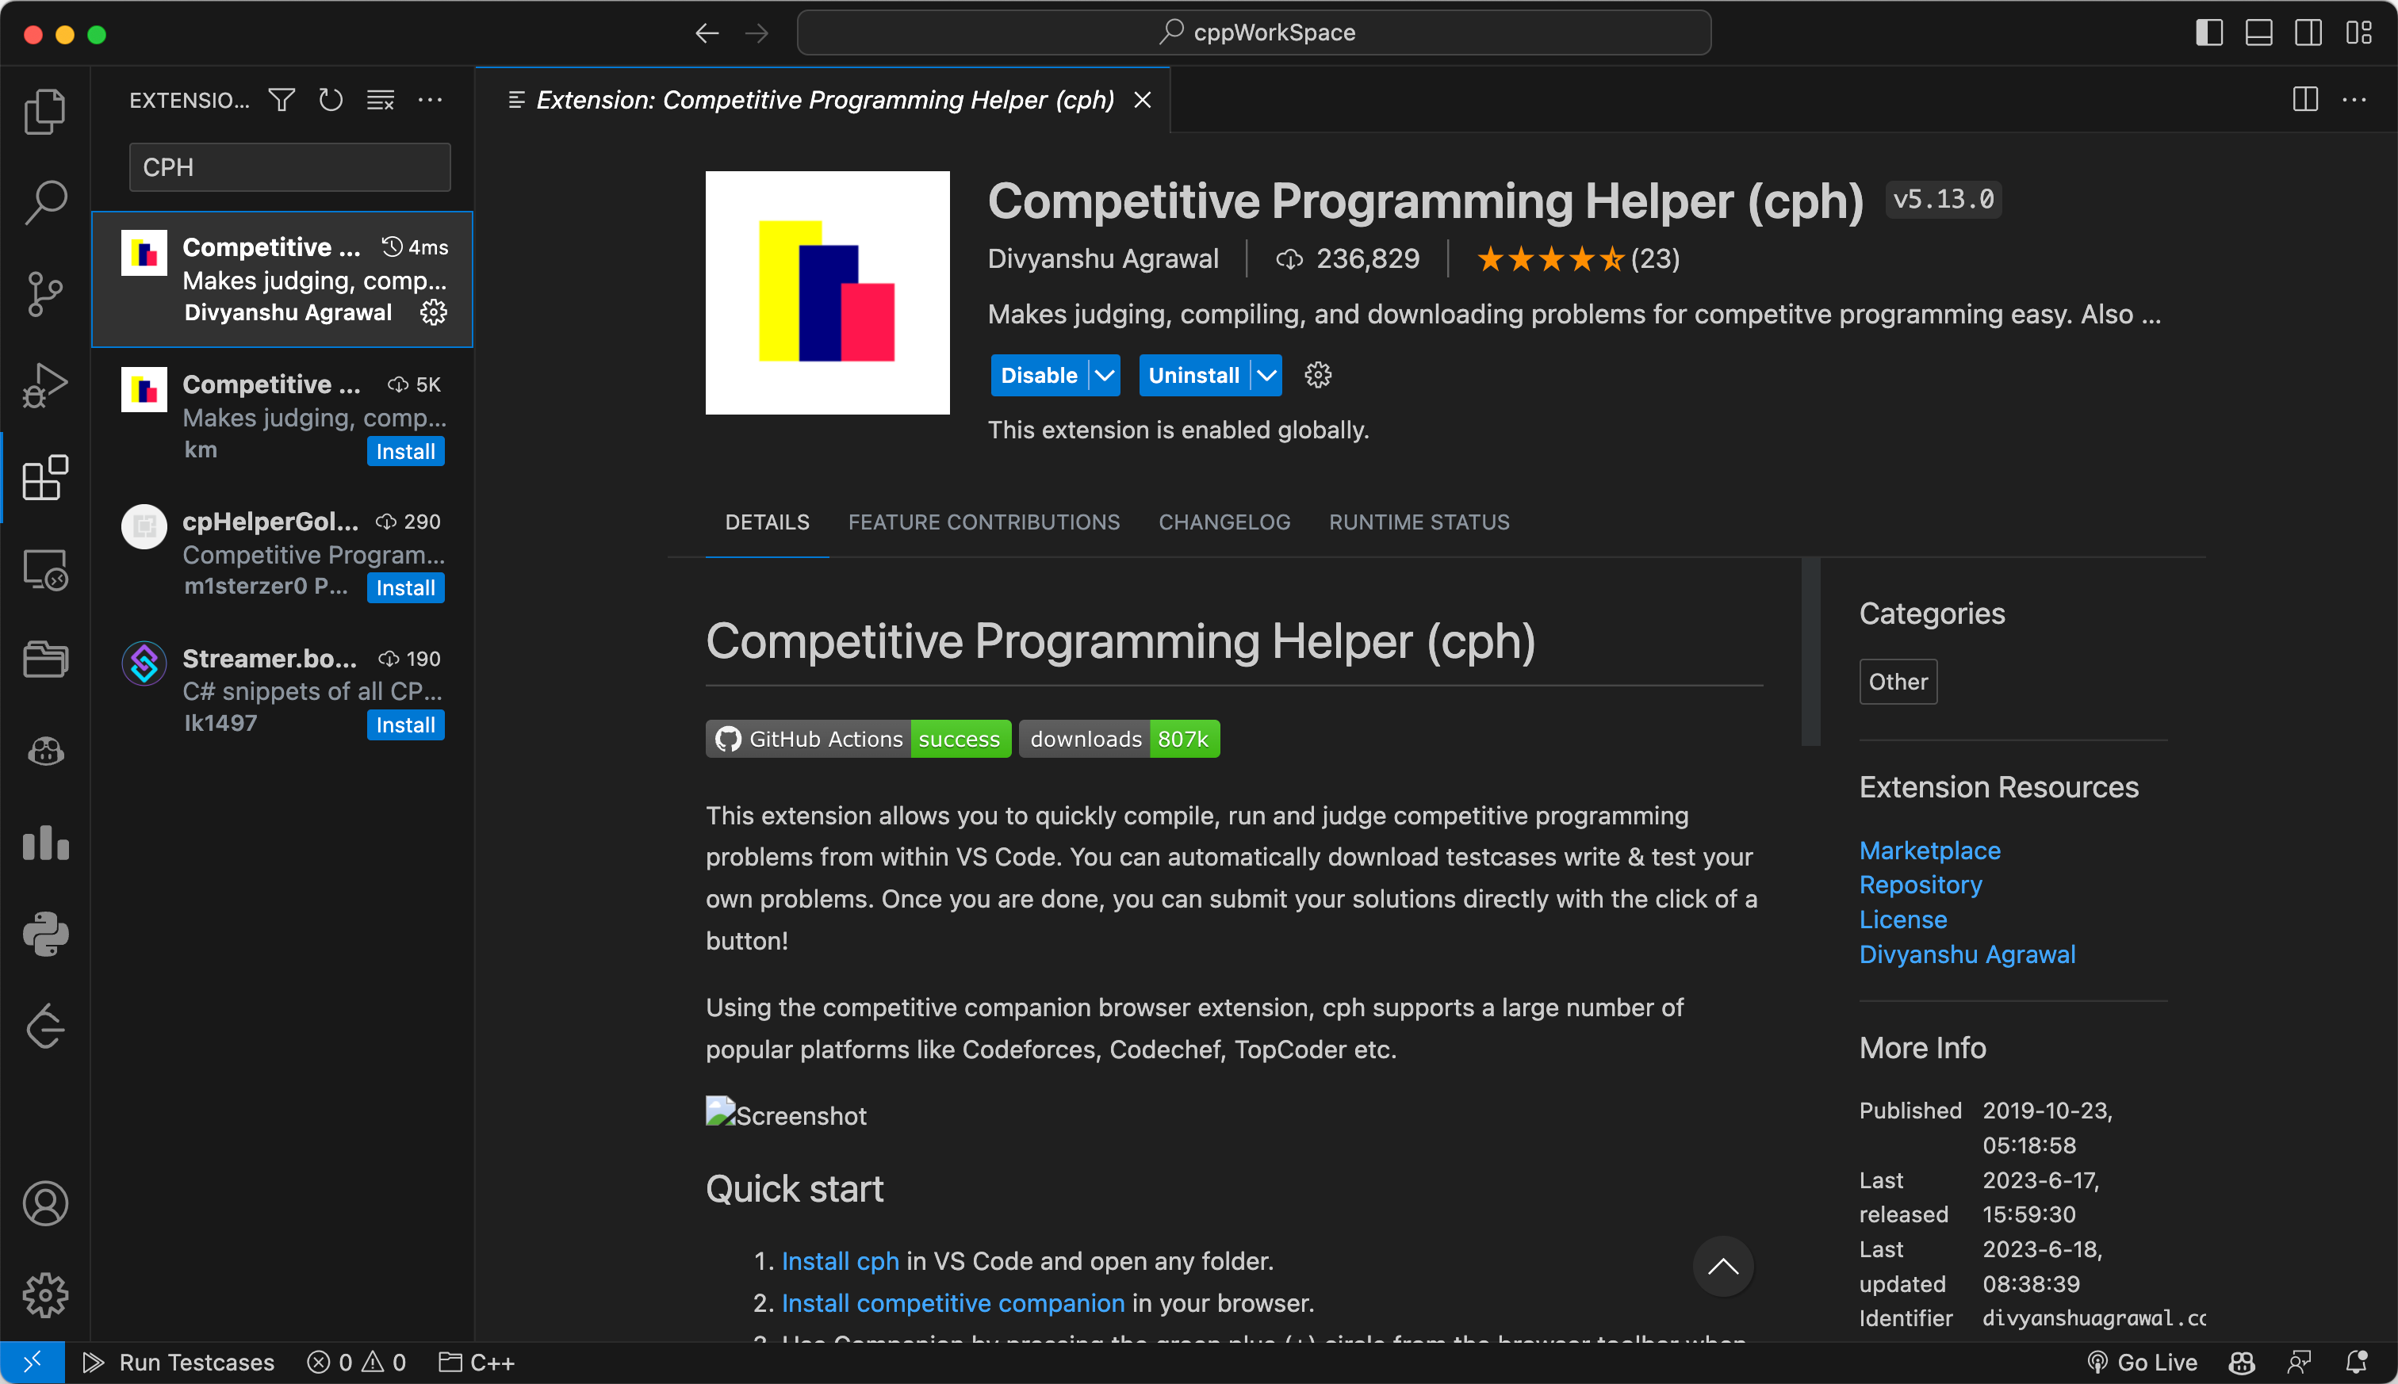Open the Feature Contributions tab
The image size is (2398, 1384).
(x=983, y=522)
